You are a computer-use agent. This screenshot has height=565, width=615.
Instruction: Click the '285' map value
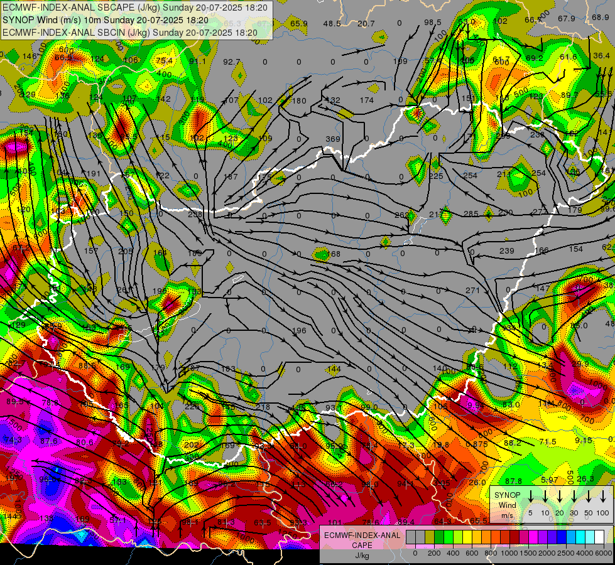click(x=471, y=213)
